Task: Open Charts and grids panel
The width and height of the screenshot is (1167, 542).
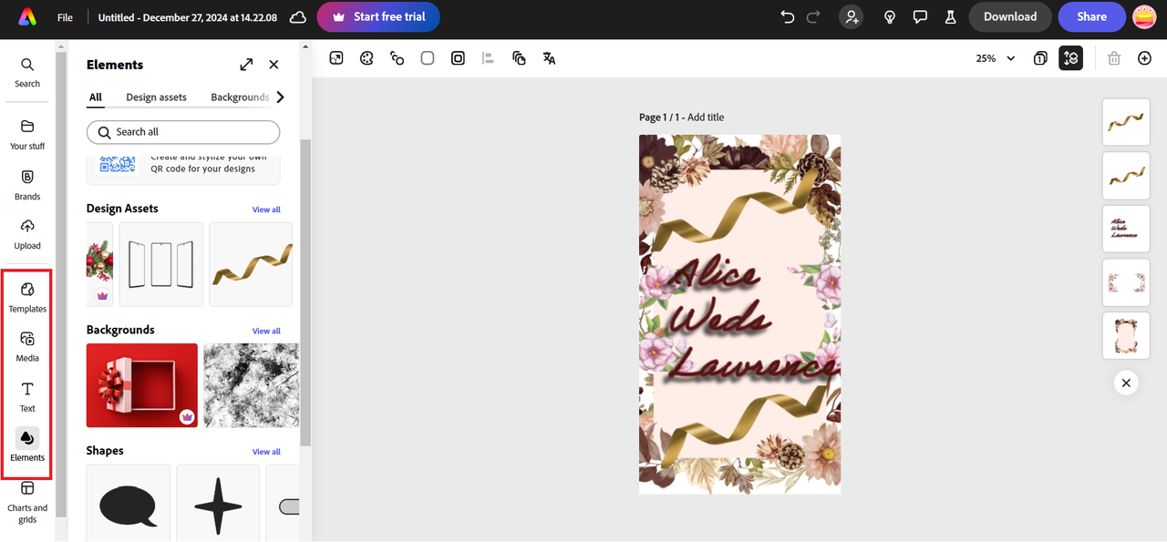Action: (27, 502)
